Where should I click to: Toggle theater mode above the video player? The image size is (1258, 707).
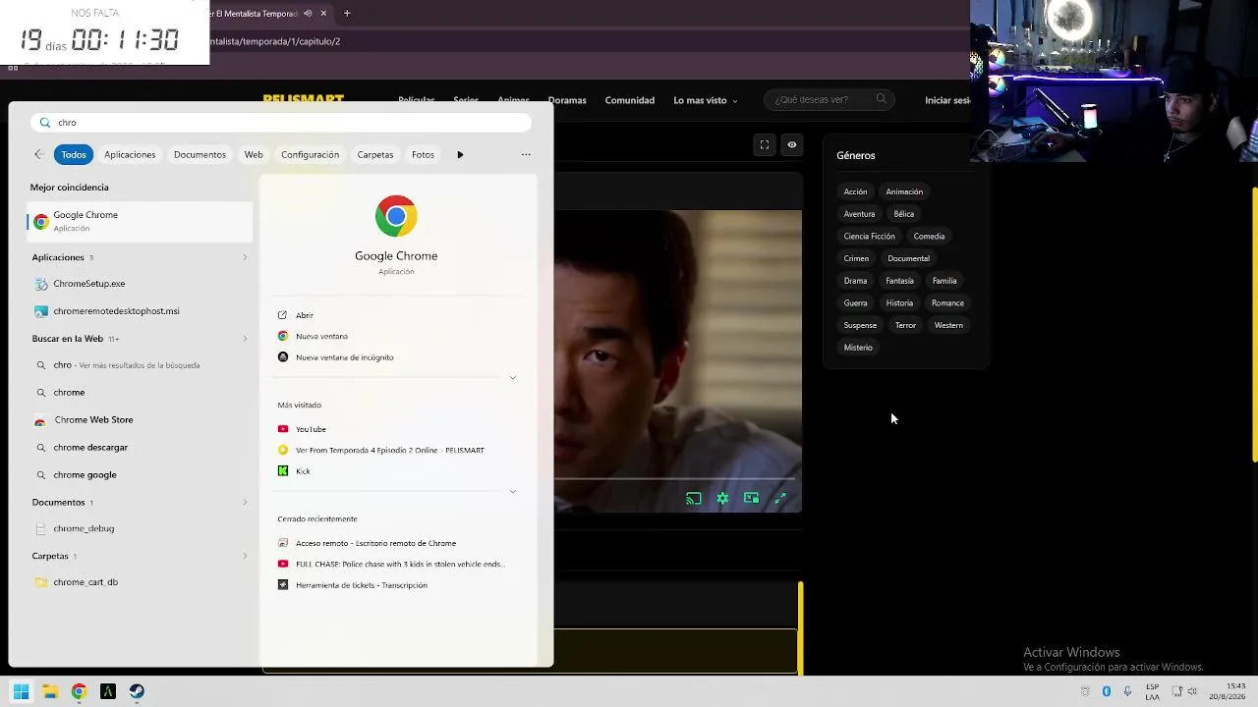click(x=765, y=145)
